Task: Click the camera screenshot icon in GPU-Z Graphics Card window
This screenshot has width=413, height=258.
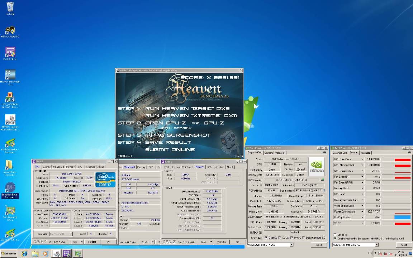Action: [x=324, y=152]
